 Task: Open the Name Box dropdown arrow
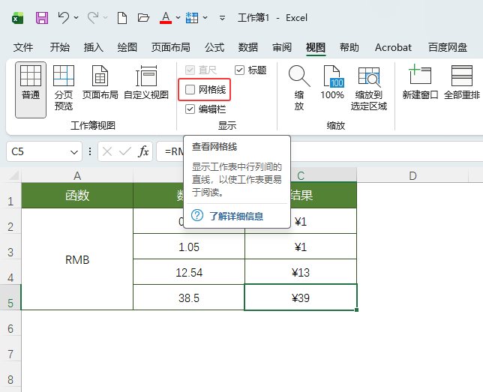[74, 152]
